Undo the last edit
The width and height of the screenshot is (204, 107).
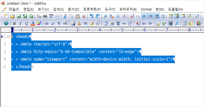tap(92, 16)
